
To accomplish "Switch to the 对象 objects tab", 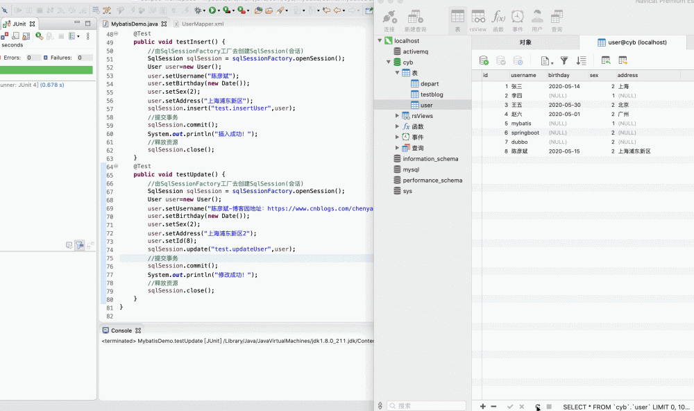I will pos(525,42).
